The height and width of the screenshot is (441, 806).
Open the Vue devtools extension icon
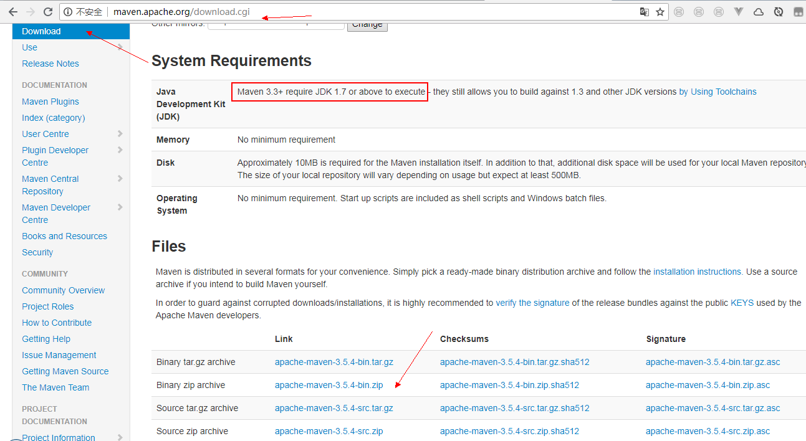[x=739, y=12]
